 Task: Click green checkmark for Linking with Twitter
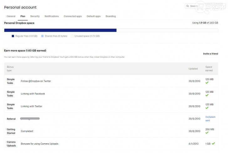[x=207, y=108]
